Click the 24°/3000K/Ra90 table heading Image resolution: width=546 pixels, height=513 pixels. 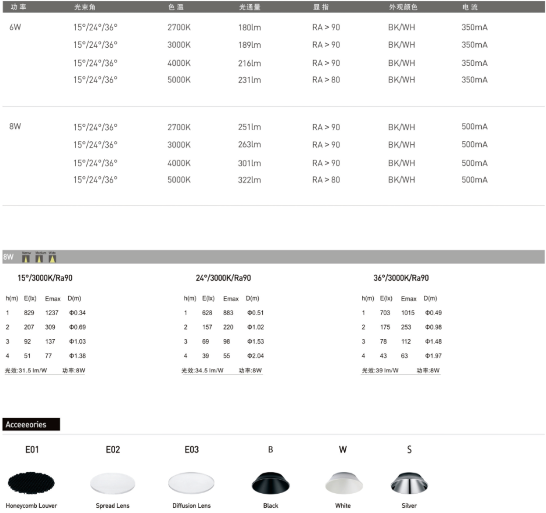pyautogui.click(x=223, y=278)
